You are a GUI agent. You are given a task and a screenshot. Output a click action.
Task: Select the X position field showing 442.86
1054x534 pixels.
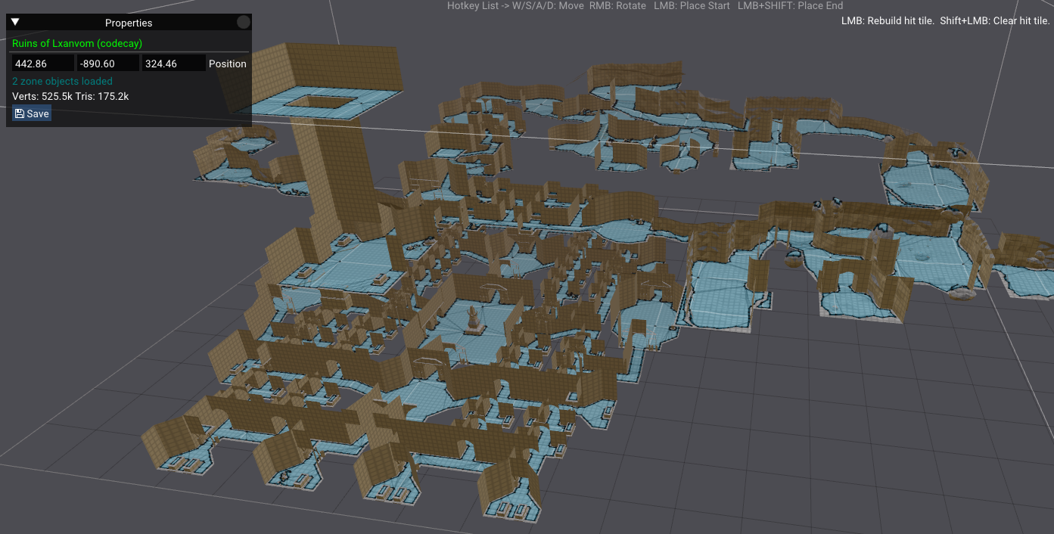(x=43, y=64)
